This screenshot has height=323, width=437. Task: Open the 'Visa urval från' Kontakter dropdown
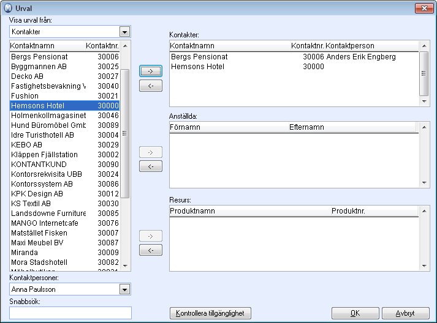124,32
